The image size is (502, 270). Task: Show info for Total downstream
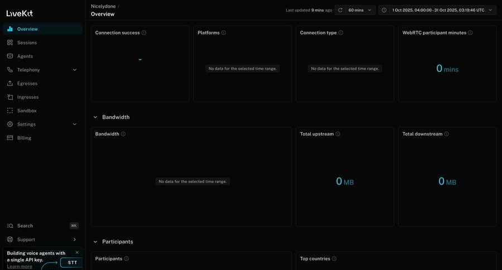coord(447,134)
